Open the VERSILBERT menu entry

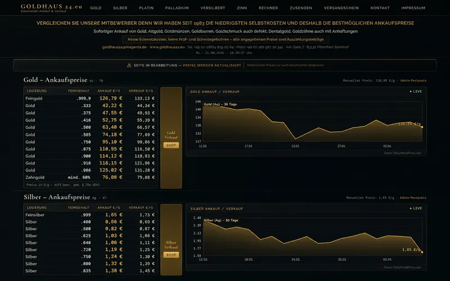(213, 8)
